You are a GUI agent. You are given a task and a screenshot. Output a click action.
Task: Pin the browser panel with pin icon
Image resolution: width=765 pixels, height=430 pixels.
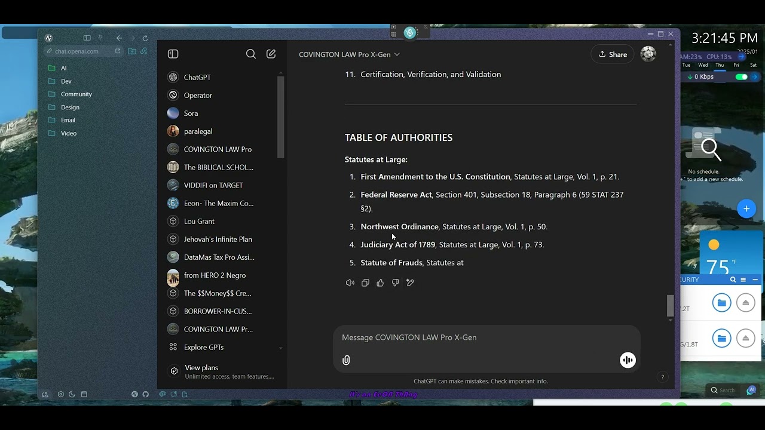[100, 38]
